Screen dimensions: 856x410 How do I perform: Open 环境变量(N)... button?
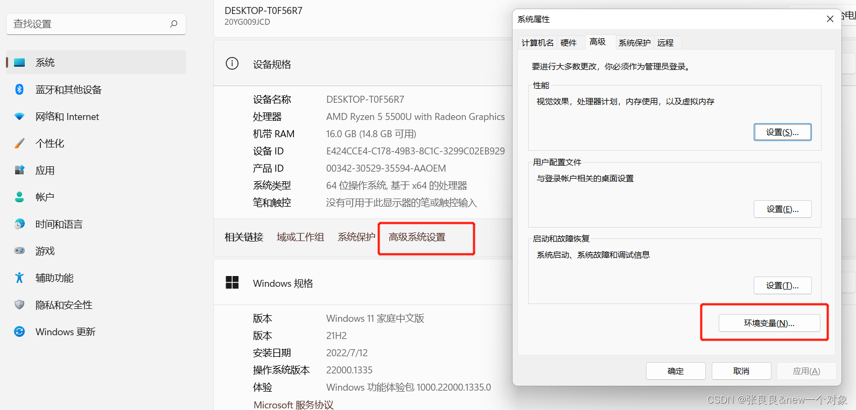point(769,323)
